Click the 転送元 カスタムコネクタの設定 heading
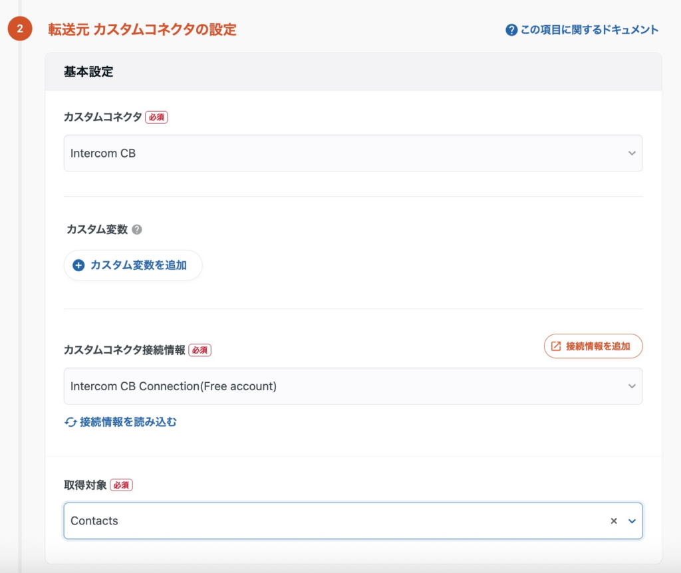Viewport: 681px width, 573px height. pos(142,30)
